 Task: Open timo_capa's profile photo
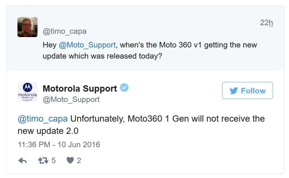coord(27,27)
